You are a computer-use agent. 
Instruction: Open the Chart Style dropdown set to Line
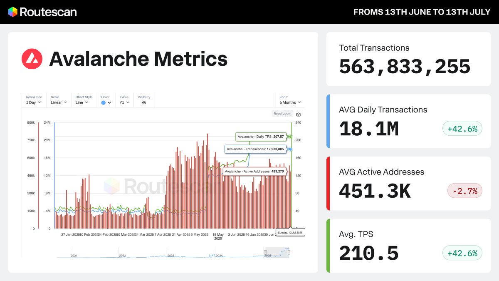(x=82, y=102)
